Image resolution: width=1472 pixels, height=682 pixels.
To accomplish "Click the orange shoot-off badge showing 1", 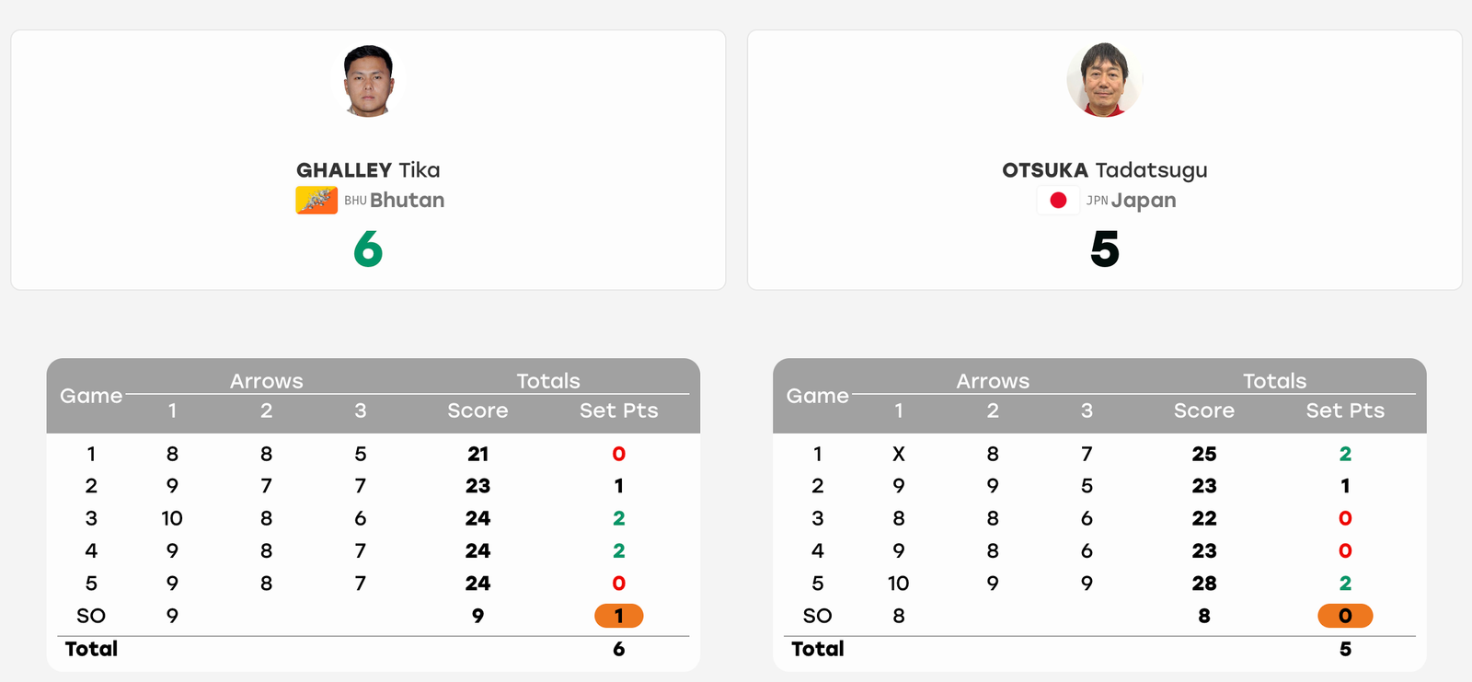I will coord(619,616).
